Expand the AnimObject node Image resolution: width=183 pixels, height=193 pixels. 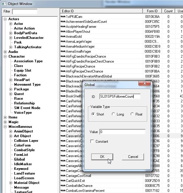click(x=11, y=131)
